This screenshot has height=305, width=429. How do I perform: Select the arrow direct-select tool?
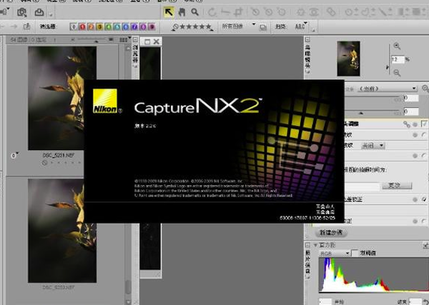point(169,12)
